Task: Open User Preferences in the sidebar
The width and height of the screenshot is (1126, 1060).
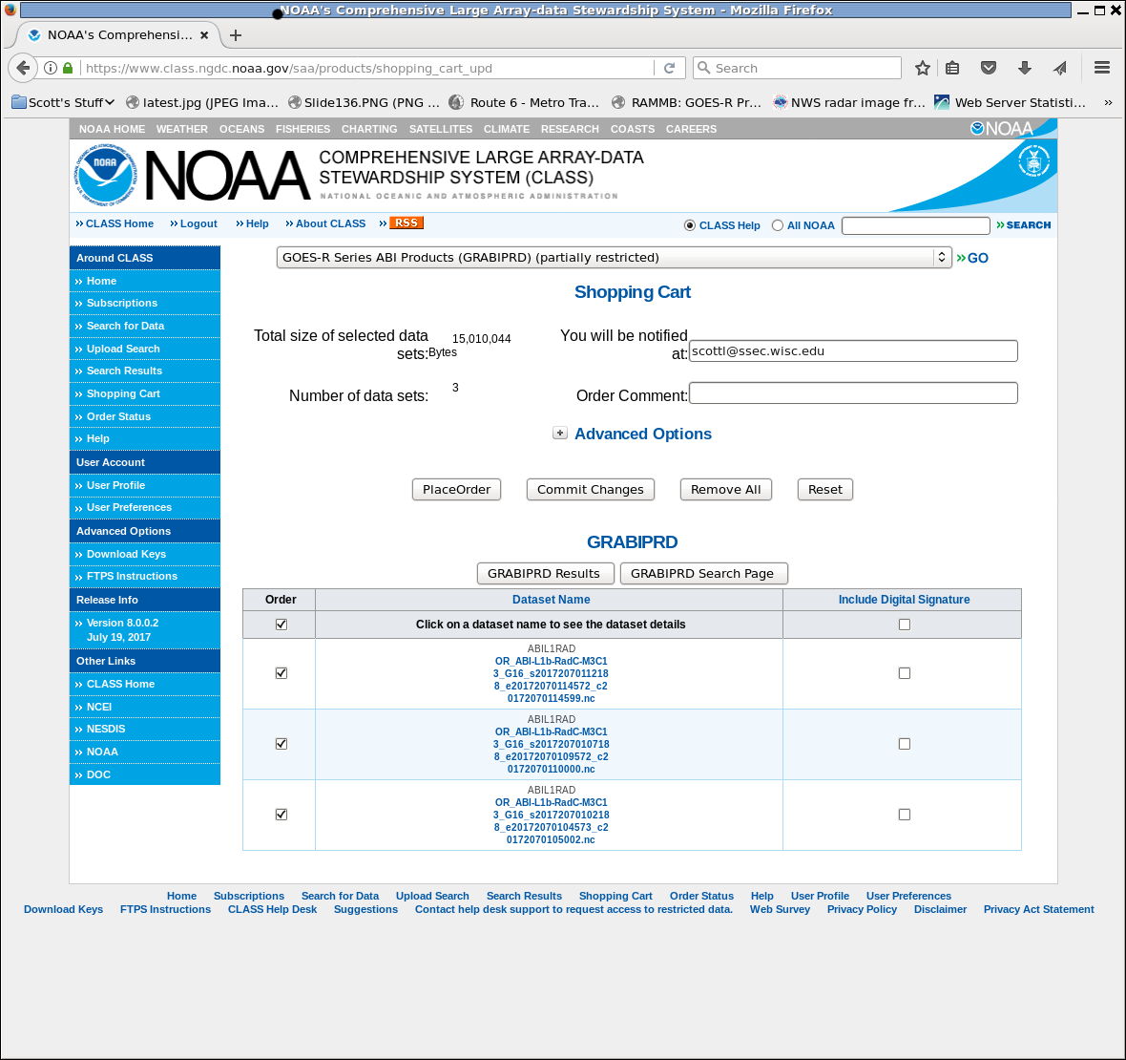Action: (x=129, y=507)
